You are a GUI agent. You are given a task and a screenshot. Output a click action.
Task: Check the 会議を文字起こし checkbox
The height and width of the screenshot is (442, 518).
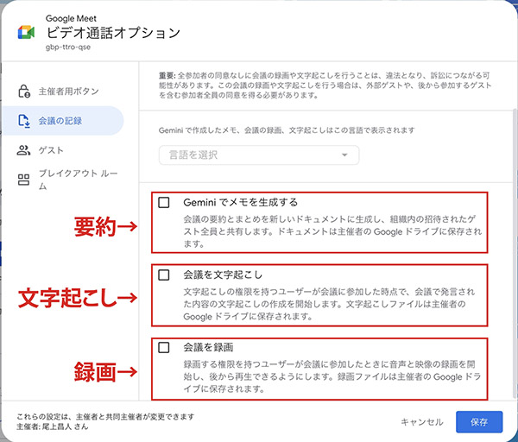click(x=164, y=275)
